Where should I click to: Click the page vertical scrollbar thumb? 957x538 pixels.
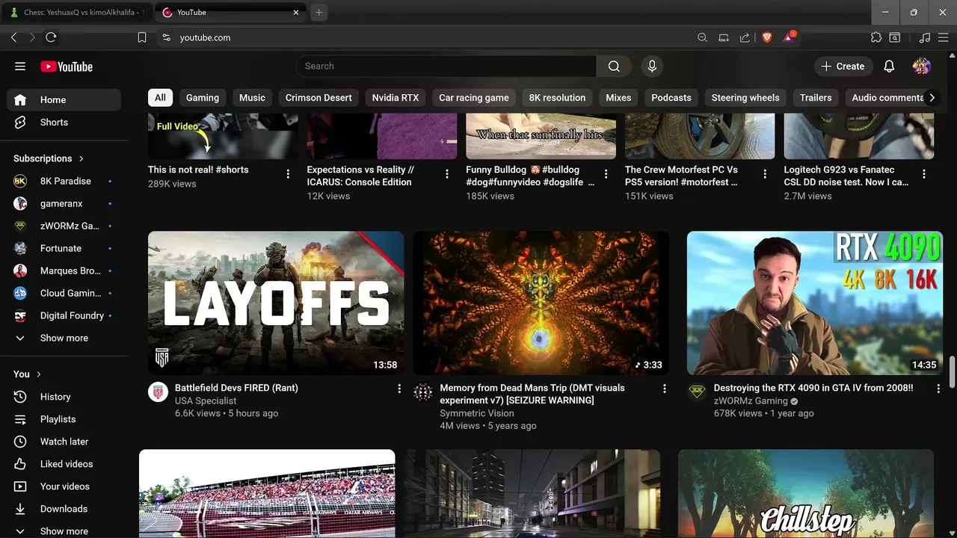point(952,372)
